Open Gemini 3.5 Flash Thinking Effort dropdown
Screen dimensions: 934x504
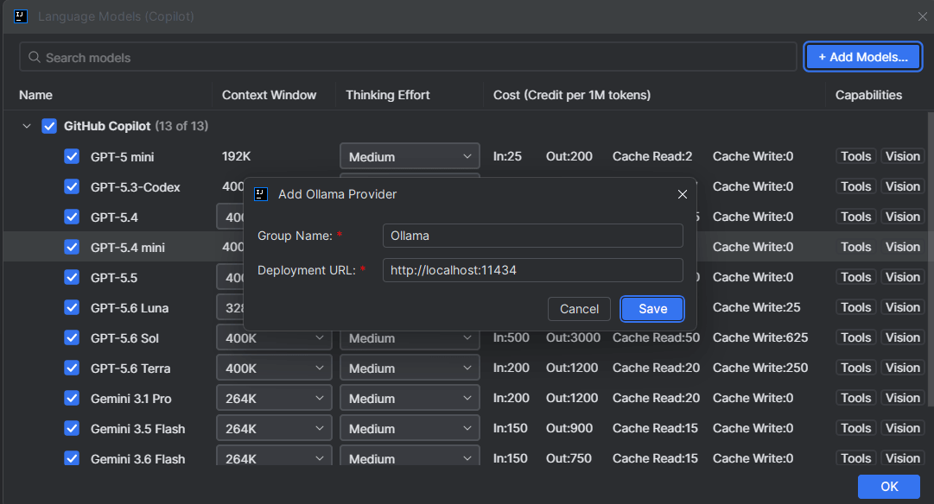(x=410, y=428)
